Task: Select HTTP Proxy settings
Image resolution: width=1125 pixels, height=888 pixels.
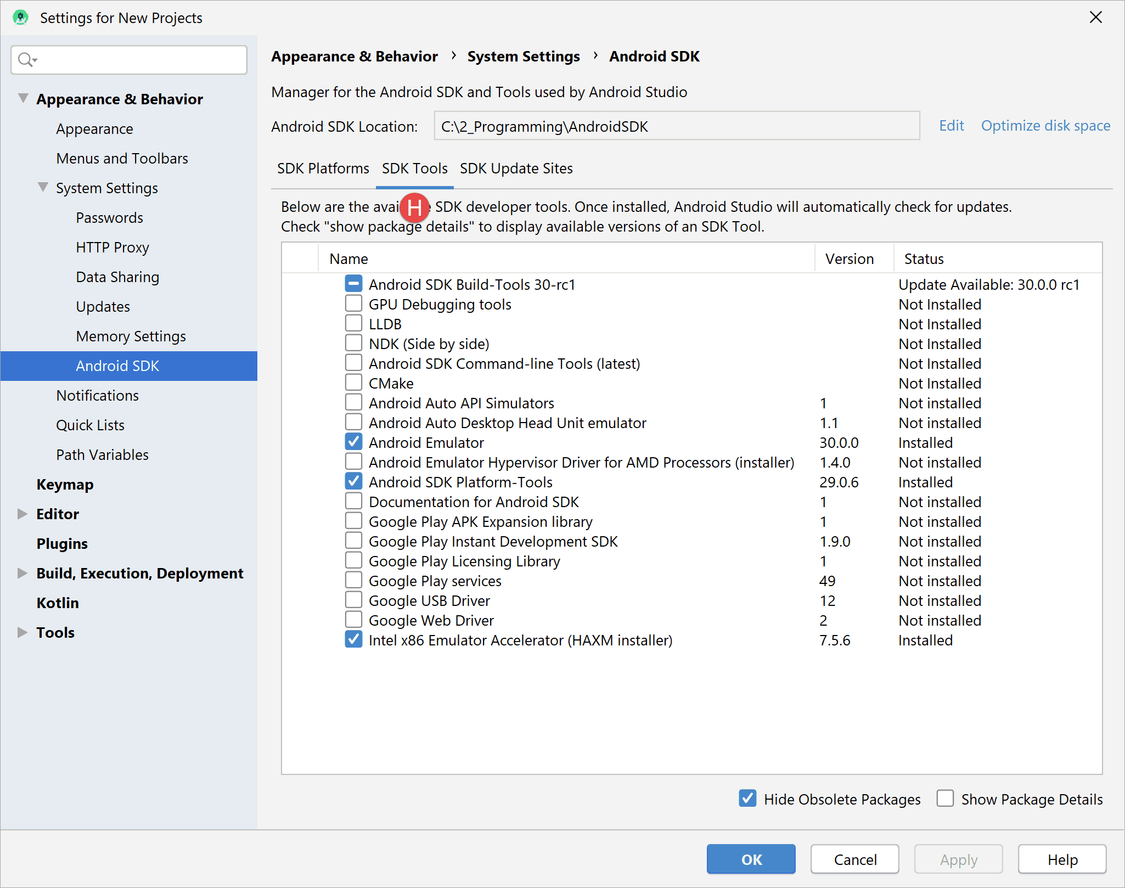Action: pyautogui.click(x=113, y=247)
